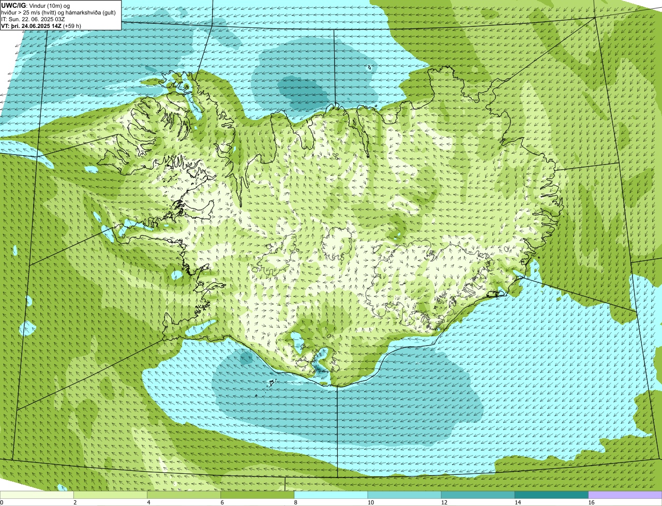Click the 2–4 m/s legend color band
Screen dimensions: 662x506
pyautogui.click(x=110, y=495)
